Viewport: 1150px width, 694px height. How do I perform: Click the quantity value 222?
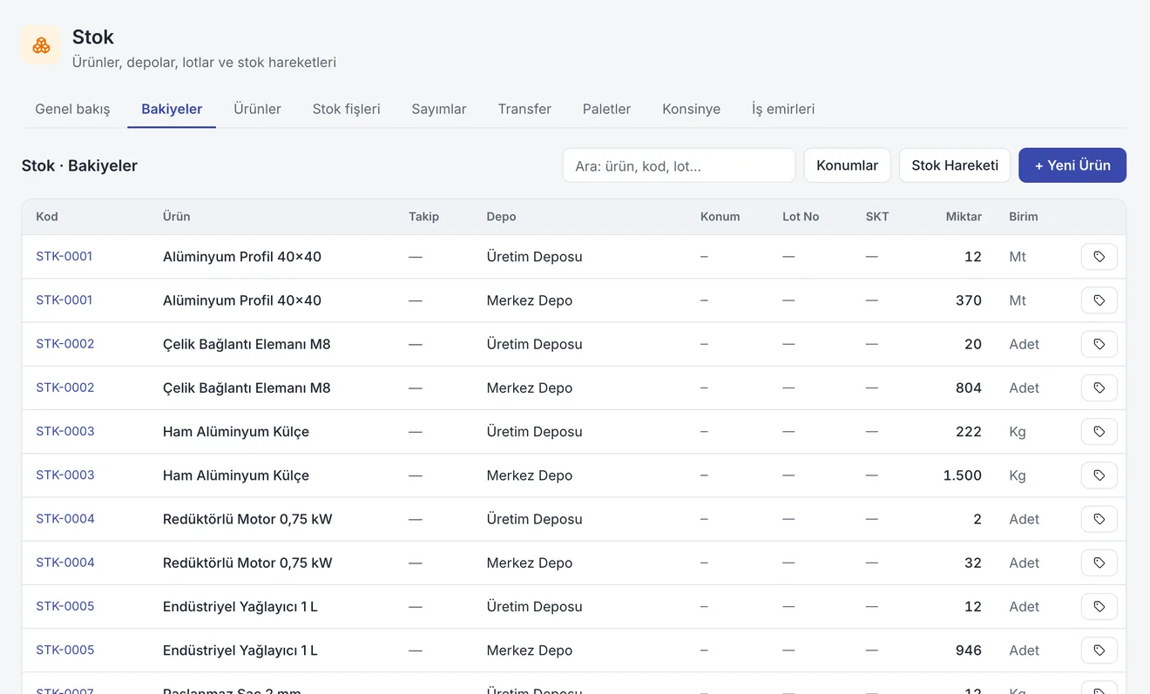[x=969, y=432]
